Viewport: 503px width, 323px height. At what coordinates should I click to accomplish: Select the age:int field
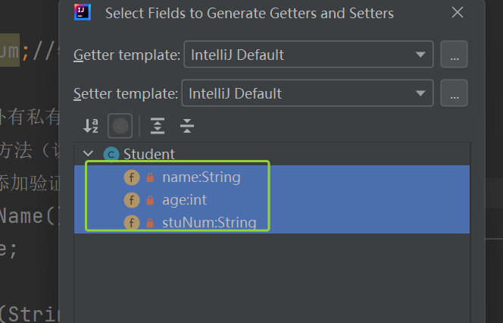pos(272,199)
